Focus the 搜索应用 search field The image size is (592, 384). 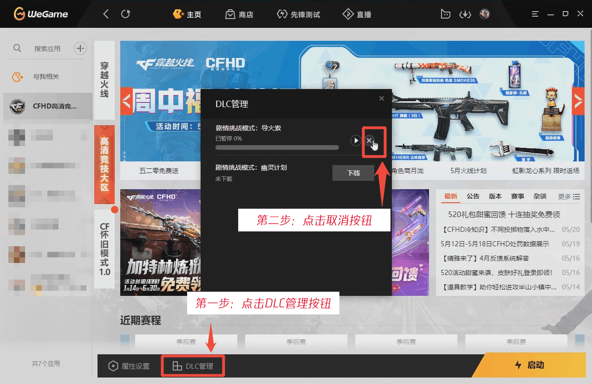click(x=47, y=49)
